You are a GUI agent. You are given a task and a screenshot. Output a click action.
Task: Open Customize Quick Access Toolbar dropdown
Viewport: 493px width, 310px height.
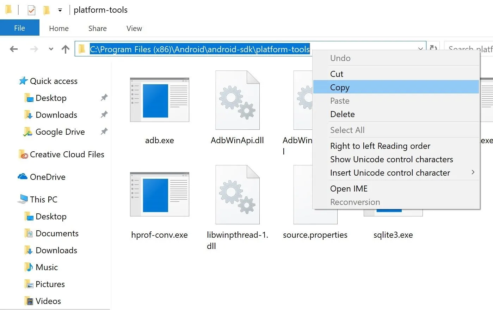pyautogui.click(x=60, y=10)
